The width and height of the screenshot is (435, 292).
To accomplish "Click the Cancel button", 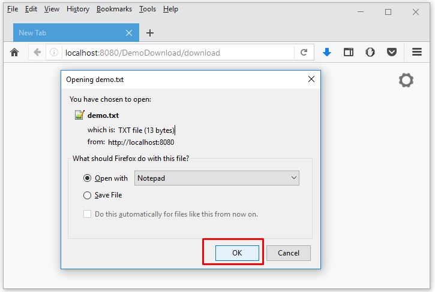I will pos(289,253).
